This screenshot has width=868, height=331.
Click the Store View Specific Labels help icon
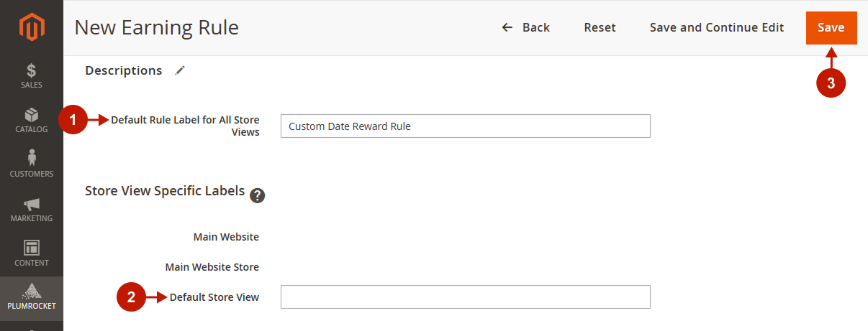point(258,195)
